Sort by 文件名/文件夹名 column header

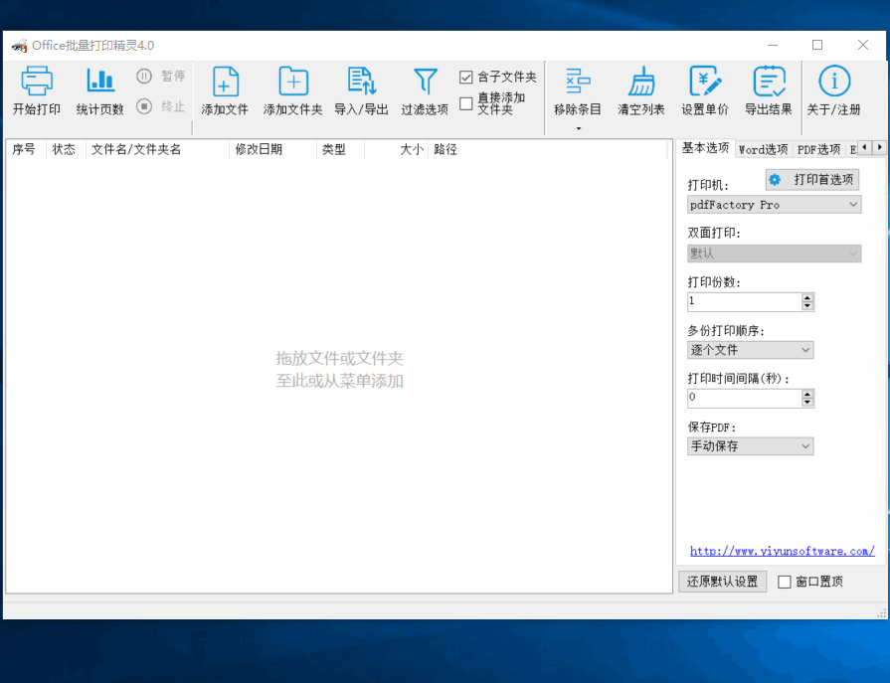[x=157, y=150]
